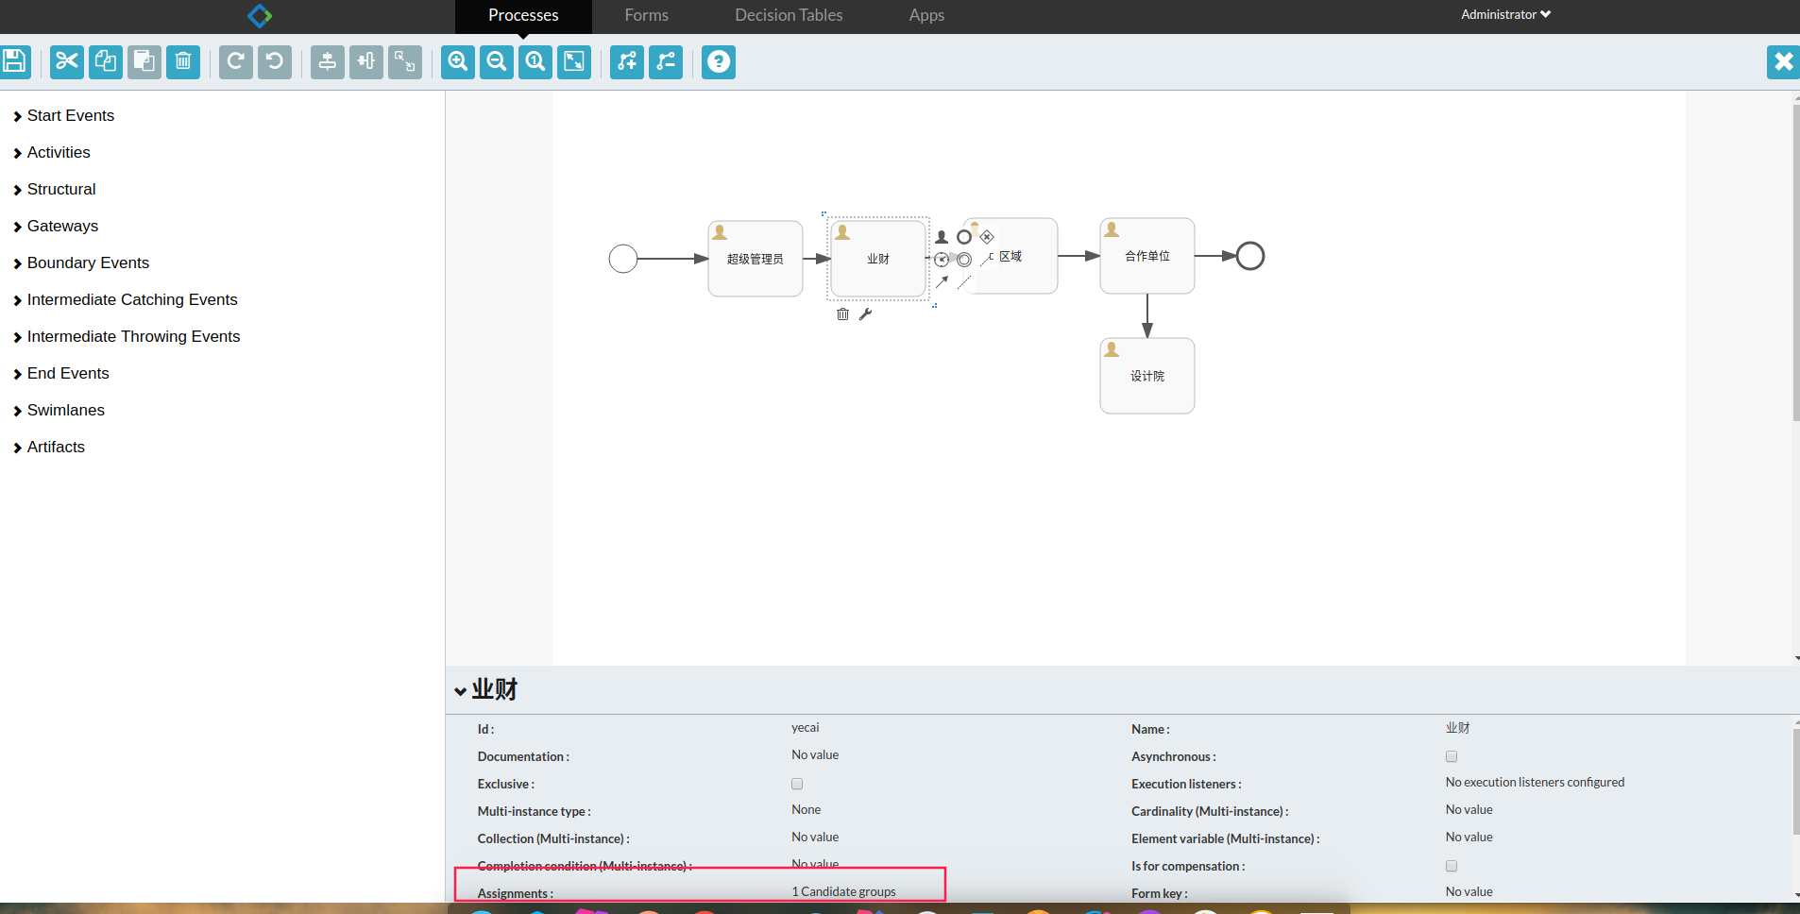Expand the Gateways palette group
The image size is (1800, 914).
click(62, 226)
